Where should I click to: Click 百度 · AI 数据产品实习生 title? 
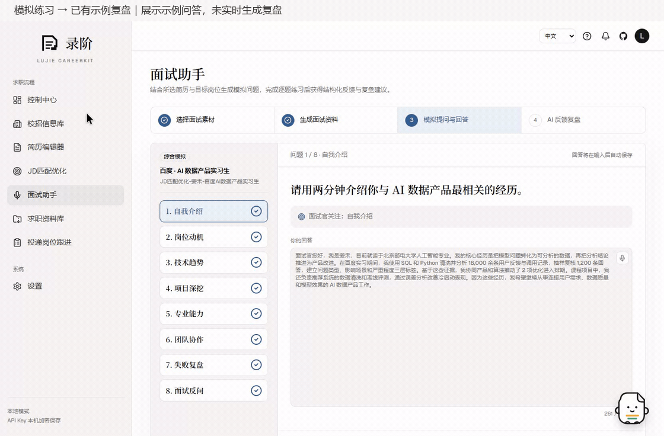coord(195,171)
